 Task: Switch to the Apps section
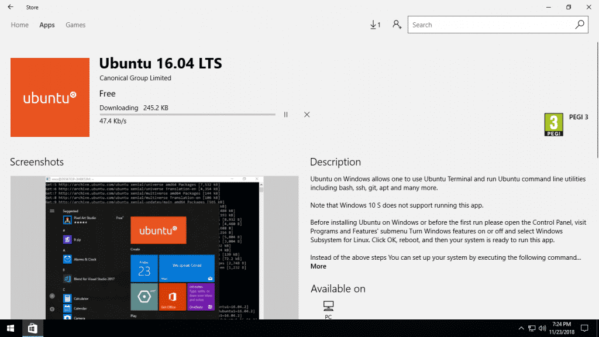[47, 25]
